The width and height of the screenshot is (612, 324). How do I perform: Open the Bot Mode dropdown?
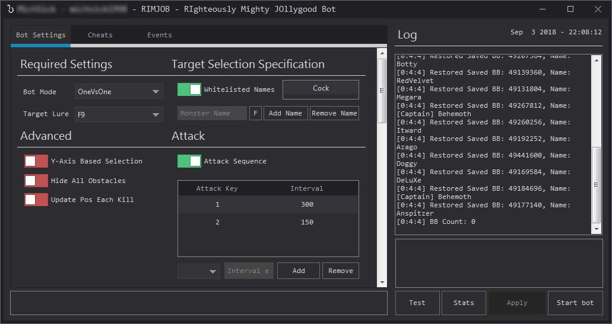(x=119, y=92)
